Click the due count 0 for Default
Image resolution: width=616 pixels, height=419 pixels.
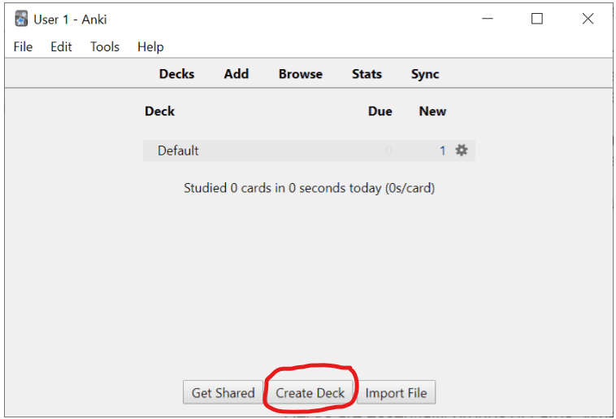pos(388,151)
